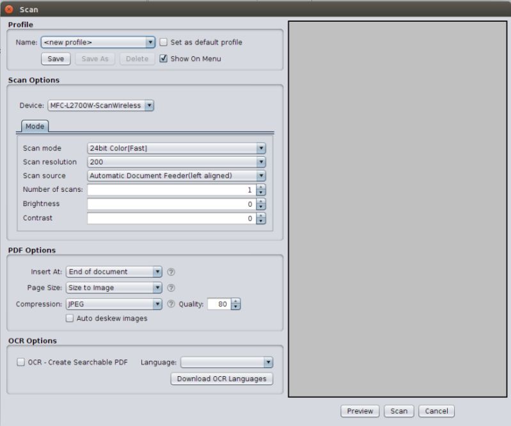Select the Mode tab
The height and width of the screenshot is (426, 511).
pyautogui.click(x=35, y=127)
